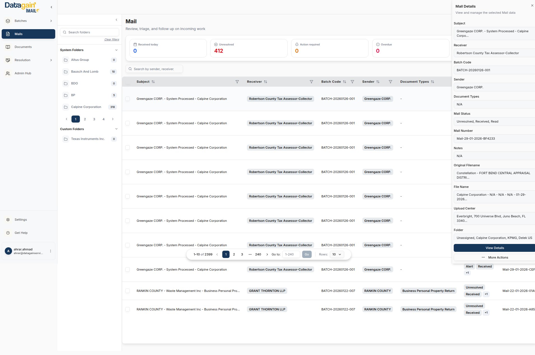Toggle the select-all header checkbox

point(128,82)
